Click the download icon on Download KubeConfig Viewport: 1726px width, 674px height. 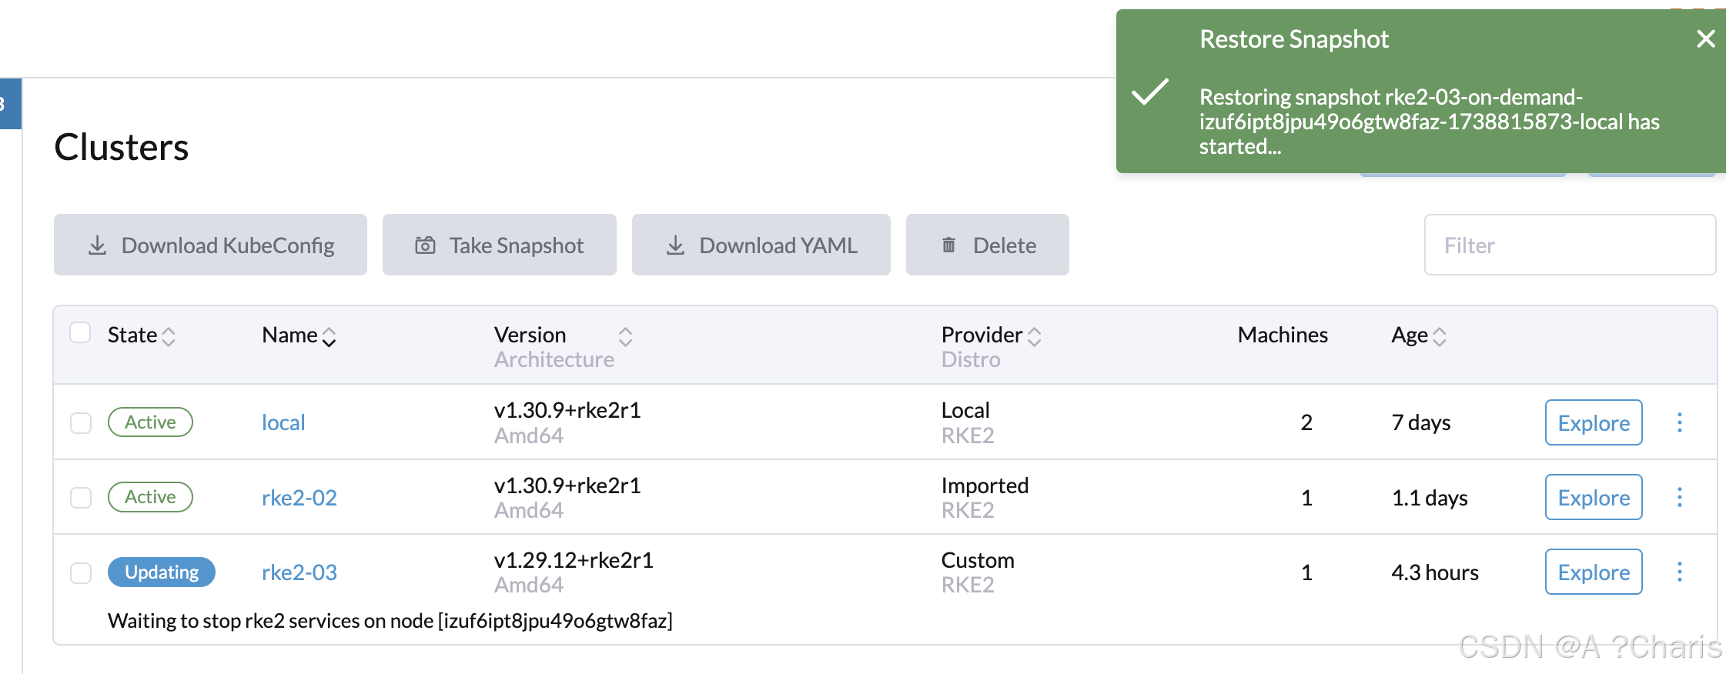[97, 245]
